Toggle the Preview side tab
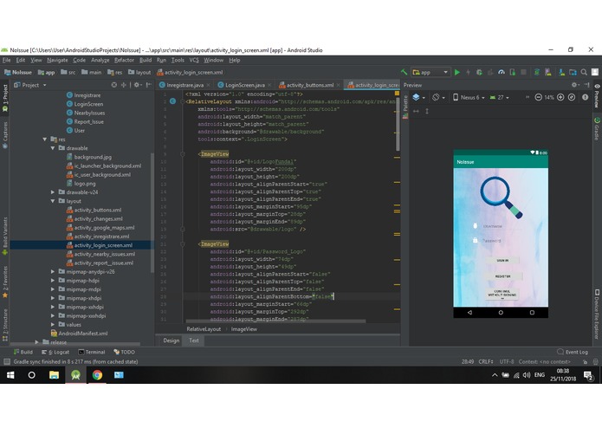Image resolution: width=602 pixels, height=428 pixels. 597,96
